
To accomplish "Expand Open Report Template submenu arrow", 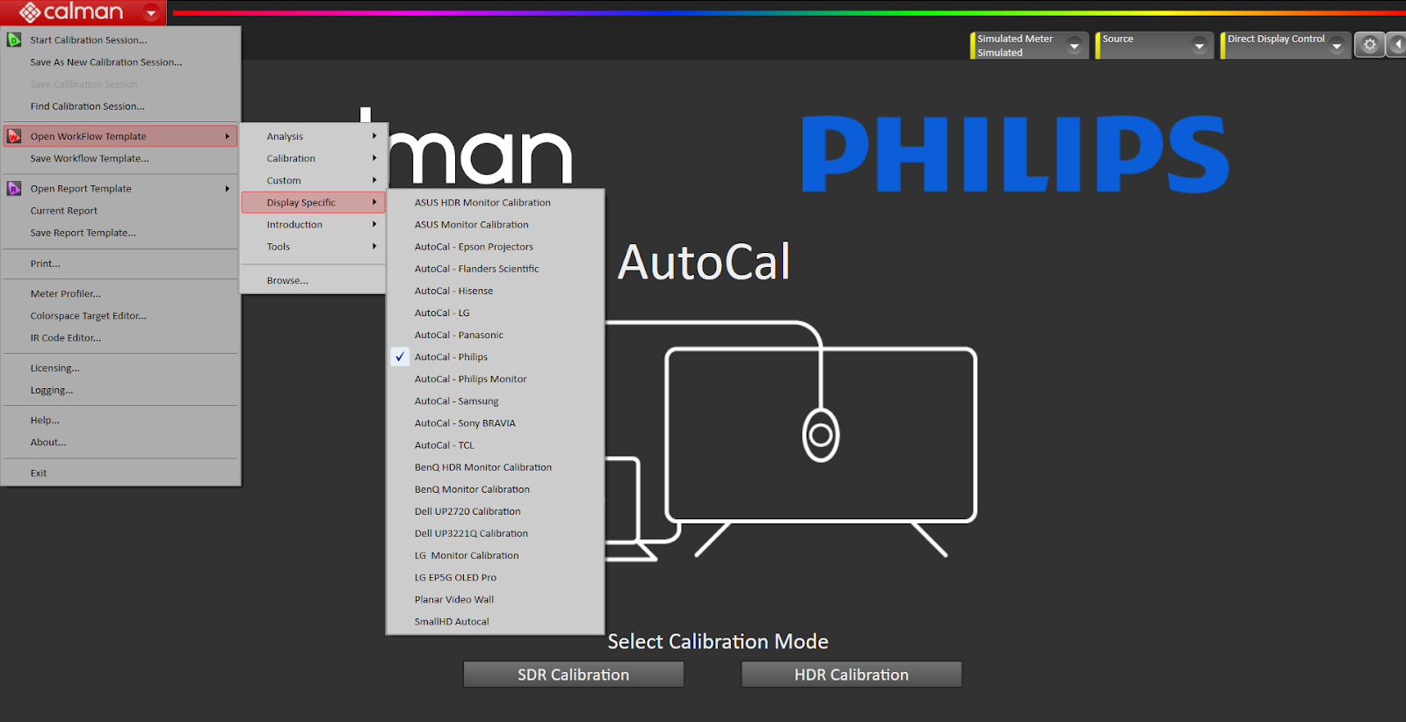I will click(x=227, y=188).
